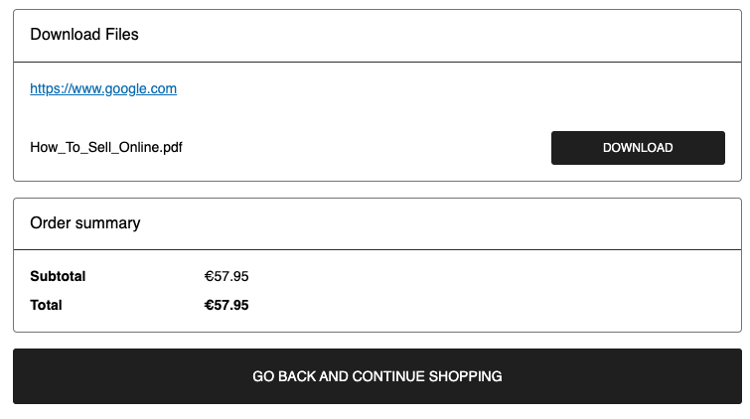This screenshot has width=750, height=419.
Task: Return to the store via the shopping button
Action: coord(376,376)
